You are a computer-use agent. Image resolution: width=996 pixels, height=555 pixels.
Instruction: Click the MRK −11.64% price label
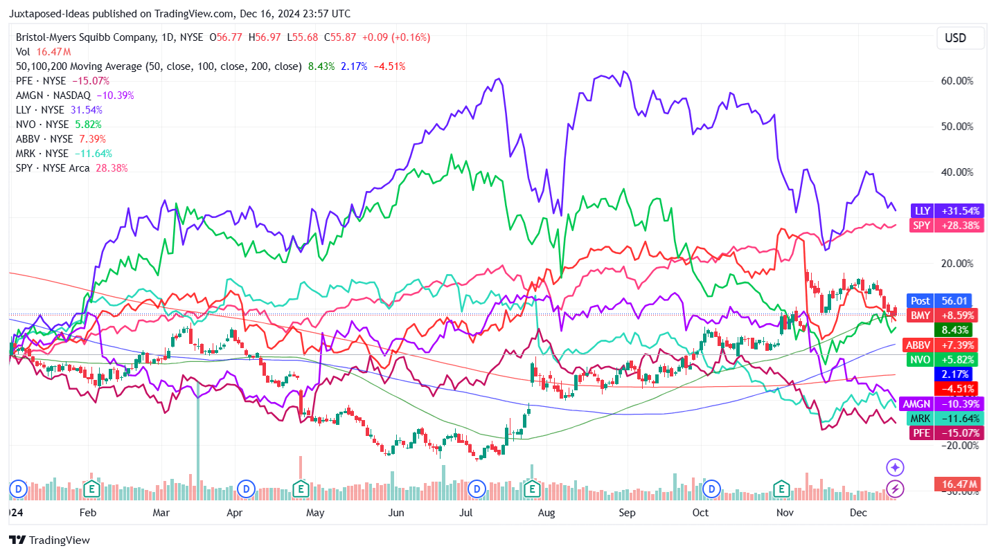(x=945, y=418)
